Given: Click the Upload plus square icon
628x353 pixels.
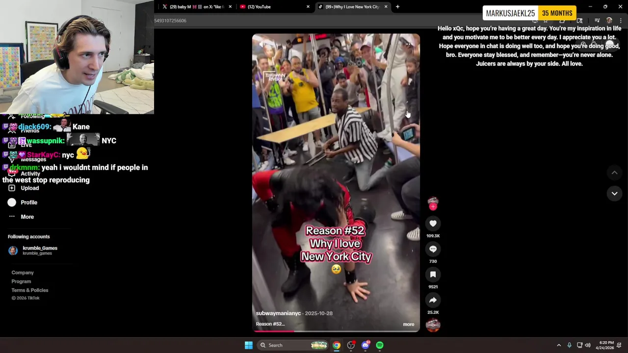Looking at the screenshot, I should click(12, 188).
